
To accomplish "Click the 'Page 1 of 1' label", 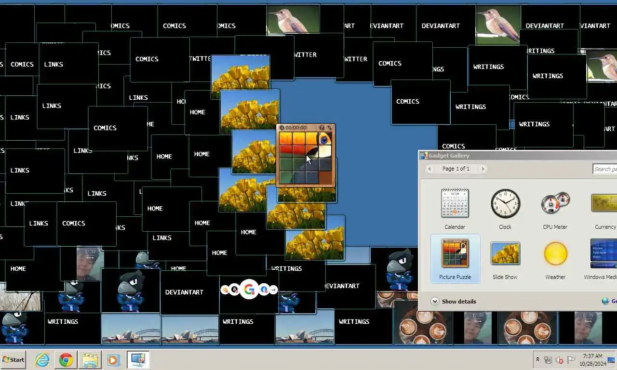I will (456, 169).
